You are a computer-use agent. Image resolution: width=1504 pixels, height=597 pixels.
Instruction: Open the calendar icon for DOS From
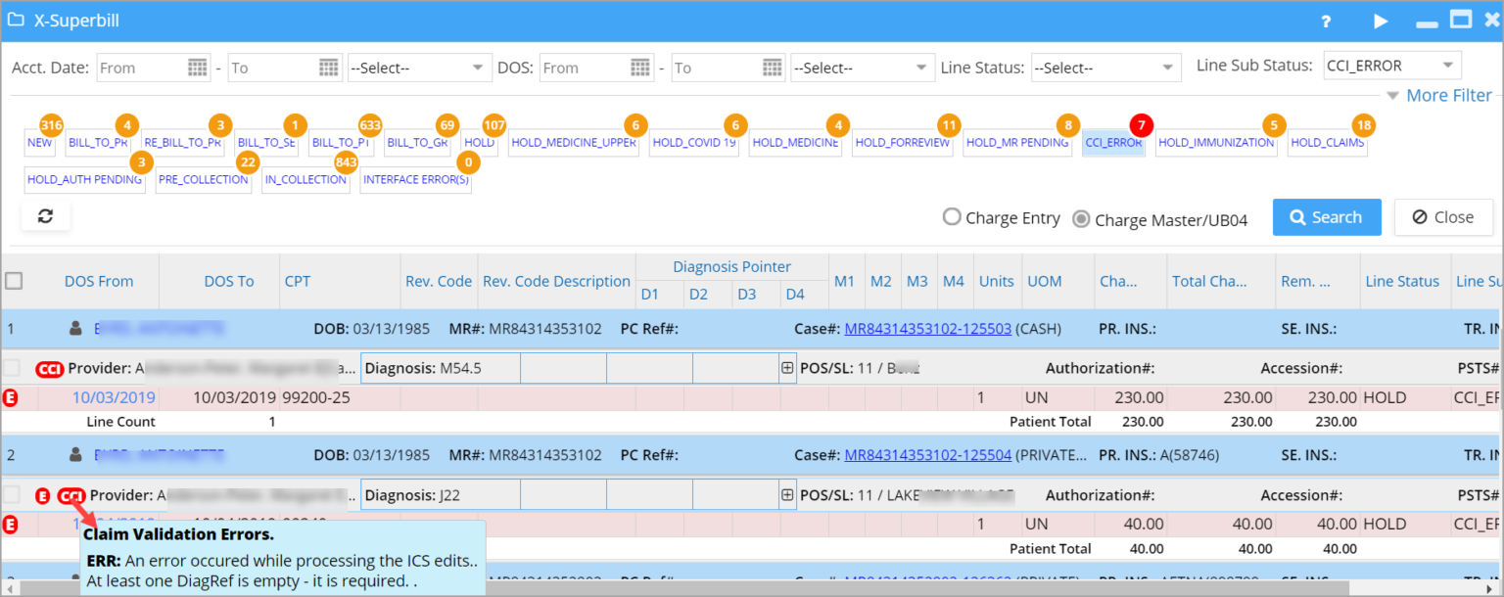tap(640, 68)
